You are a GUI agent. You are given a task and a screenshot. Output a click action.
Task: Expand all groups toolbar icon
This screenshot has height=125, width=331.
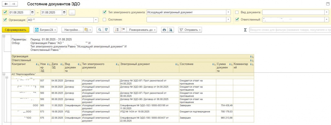123,30
